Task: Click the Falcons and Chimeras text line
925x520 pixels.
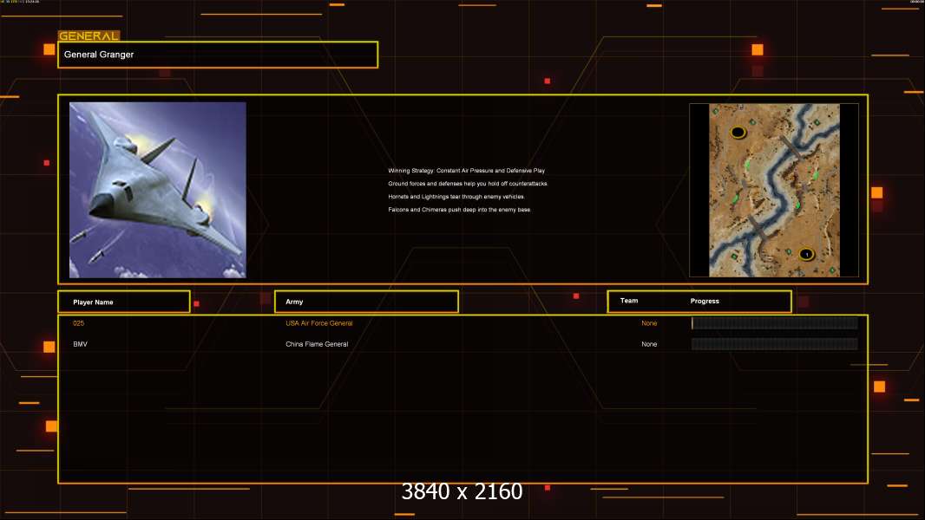Action: (460, 210)
